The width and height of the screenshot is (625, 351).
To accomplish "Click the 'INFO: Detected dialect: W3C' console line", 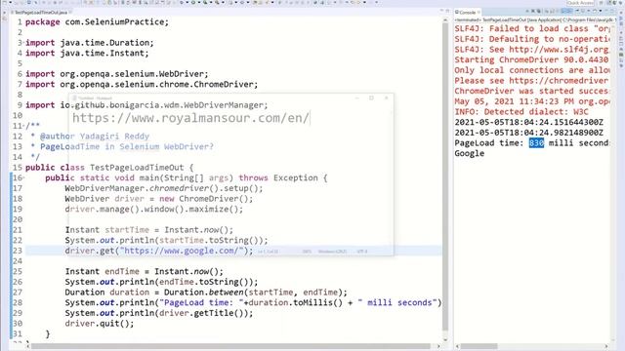I will [521, 112].
